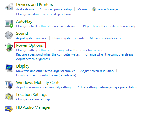The height and width of the screenshot is (116, 150).
Task: Open Manage audio devices
Action: click(x=105, y=38)
